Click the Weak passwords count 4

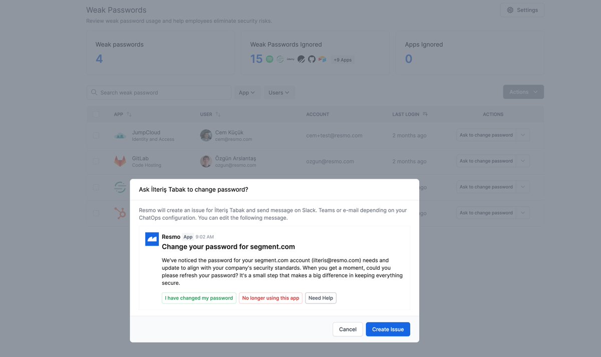(x=99, y=59)
